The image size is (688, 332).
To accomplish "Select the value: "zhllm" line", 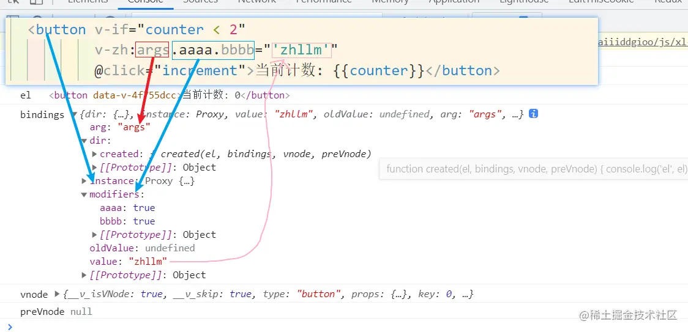I will [x=129, y=262].
